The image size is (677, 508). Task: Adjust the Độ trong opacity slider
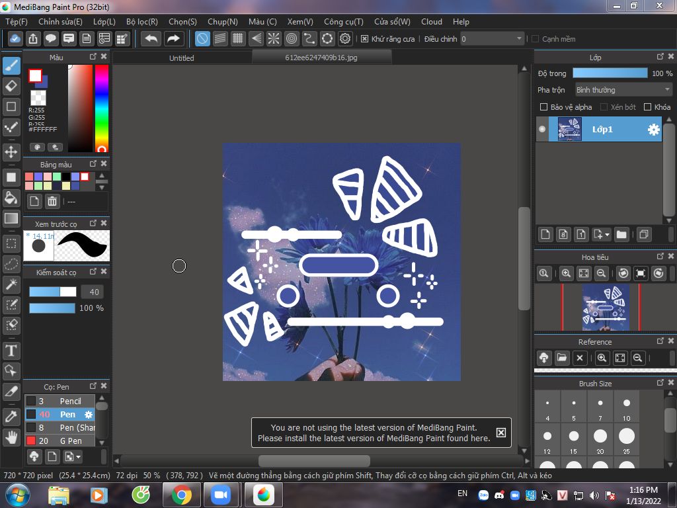coord(610,73)
